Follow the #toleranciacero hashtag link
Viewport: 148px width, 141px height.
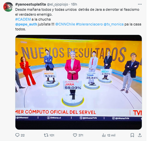[x=89, y=24]
